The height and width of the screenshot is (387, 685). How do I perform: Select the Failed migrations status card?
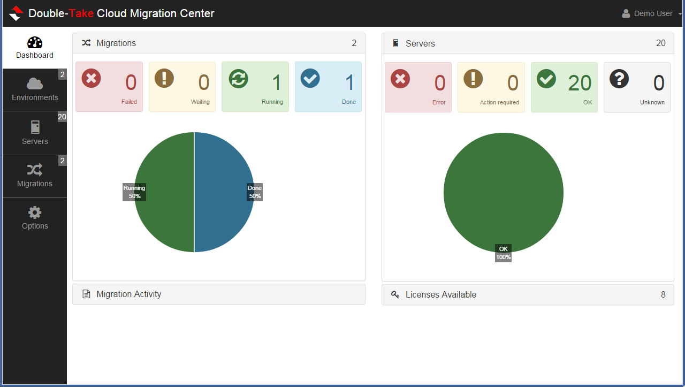click(109, 86)
